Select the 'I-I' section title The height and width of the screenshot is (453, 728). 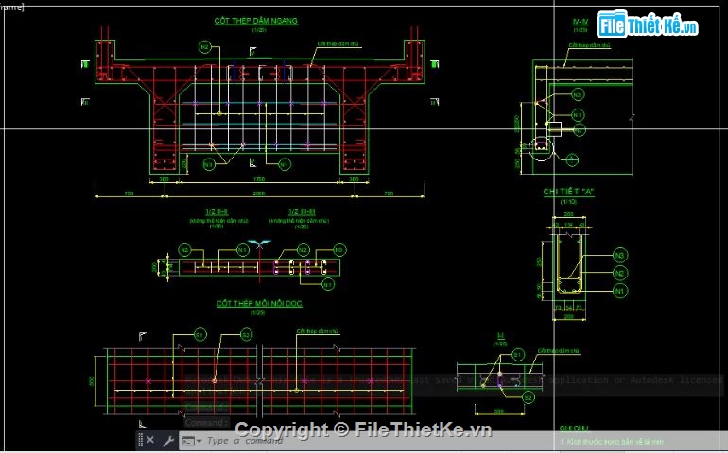[500, 335]
